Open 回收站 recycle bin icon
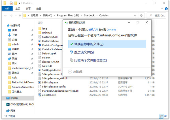Viewport: 170px width, 120px height. point(9,73)
